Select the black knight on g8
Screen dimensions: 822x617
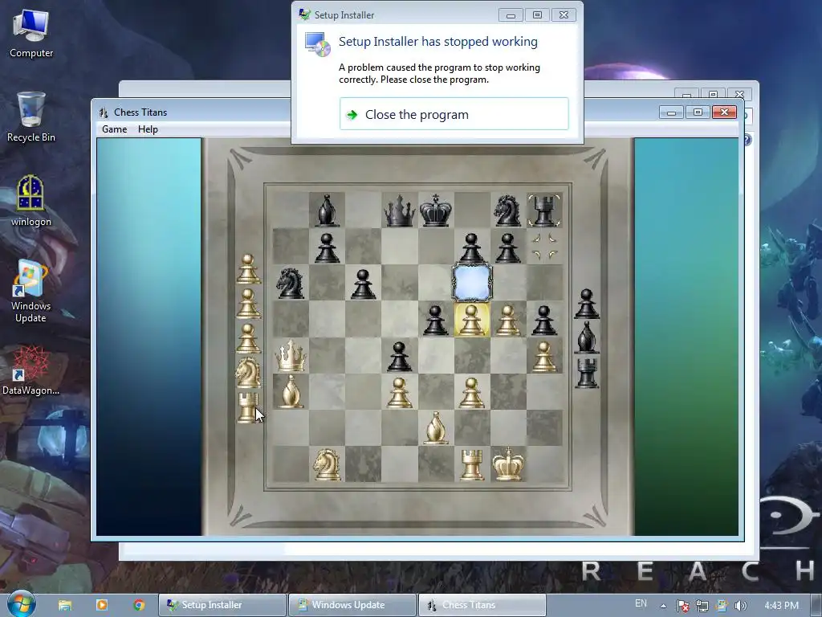pyautogui.click(x=507, y=210)
